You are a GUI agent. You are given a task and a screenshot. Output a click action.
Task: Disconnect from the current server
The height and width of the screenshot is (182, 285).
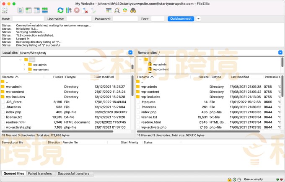coord(85,10)
